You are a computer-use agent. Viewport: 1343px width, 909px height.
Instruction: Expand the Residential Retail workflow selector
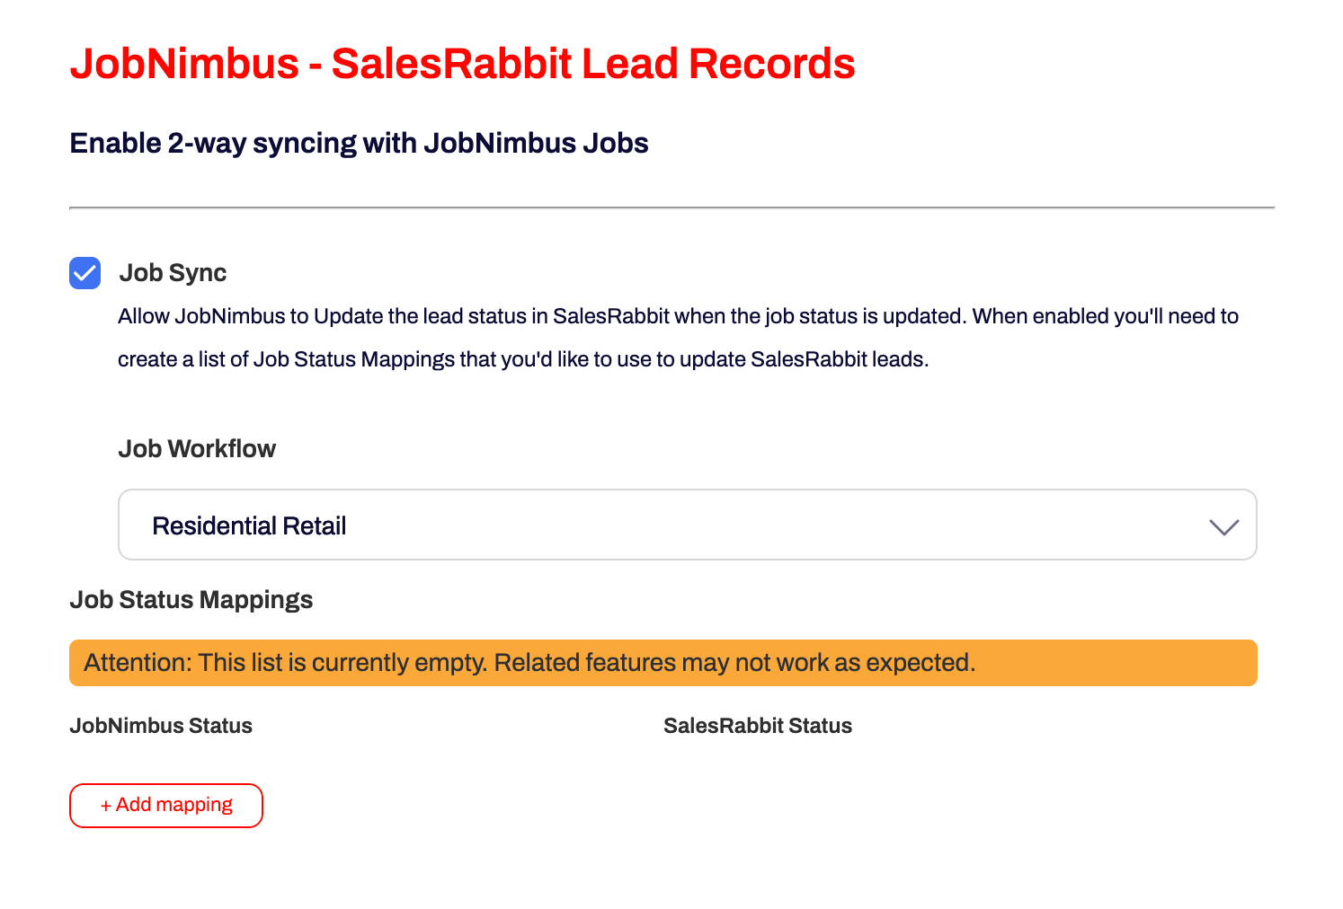pyautogui.click(x=688, y=525)
